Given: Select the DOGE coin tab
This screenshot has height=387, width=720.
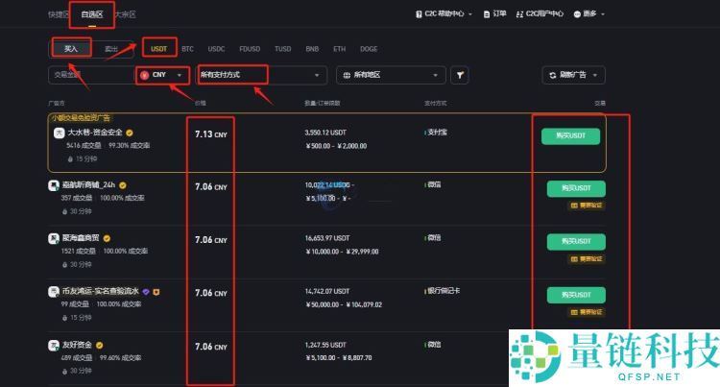Looking at the screenshot, I should coord(369,49).
